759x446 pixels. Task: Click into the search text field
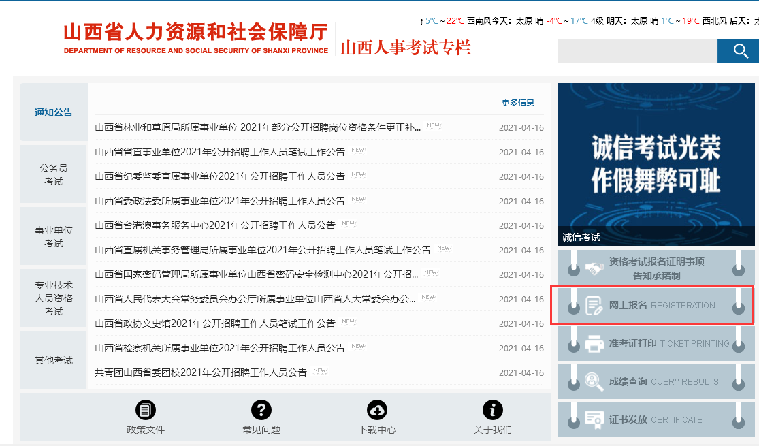(x=636, y=51)
